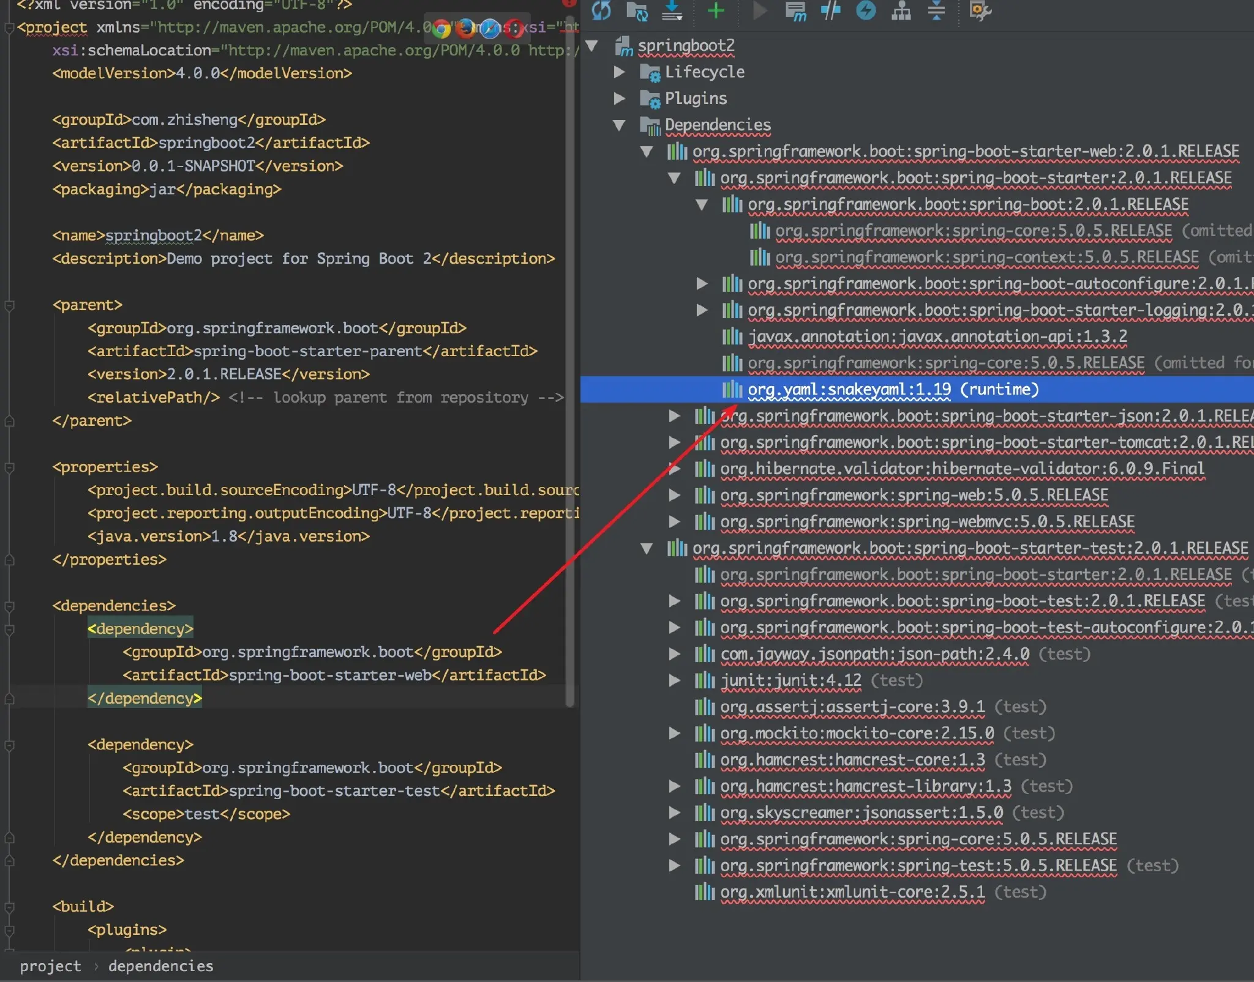
Task: Toggle Skip Tests mode
Action: click(831, 11)
